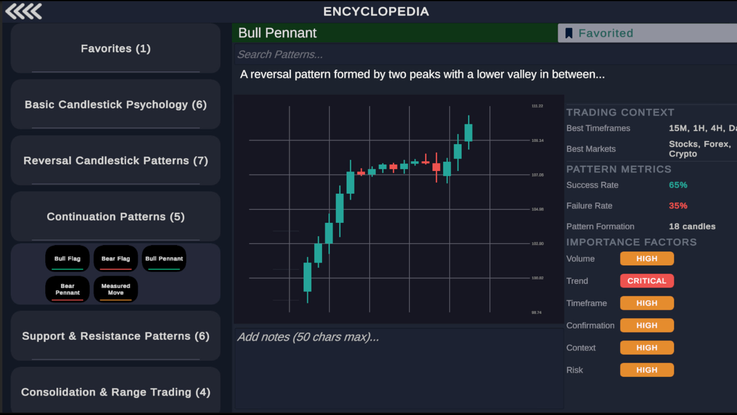Click the HIGH badge next to Risk
The image size is (737, 415).
tap(647, 370)
